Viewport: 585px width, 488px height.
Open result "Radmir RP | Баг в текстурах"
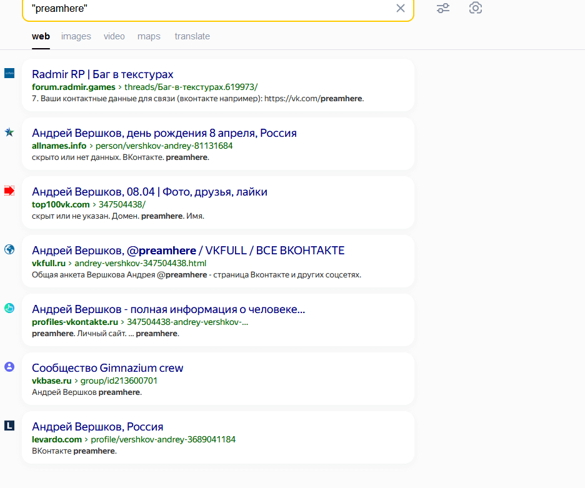(x=102, y=74)
